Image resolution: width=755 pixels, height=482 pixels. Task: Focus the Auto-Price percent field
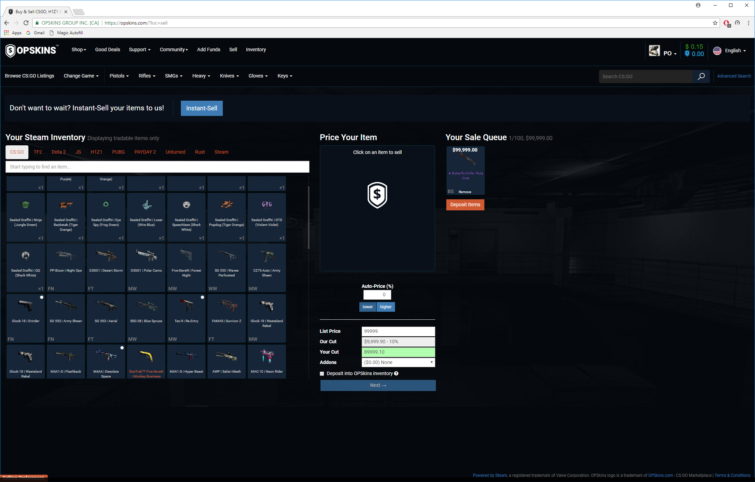coord(377,295)
